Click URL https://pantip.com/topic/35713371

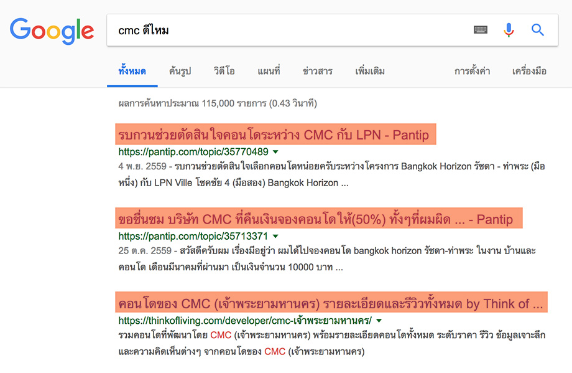[x=193, y=236]
